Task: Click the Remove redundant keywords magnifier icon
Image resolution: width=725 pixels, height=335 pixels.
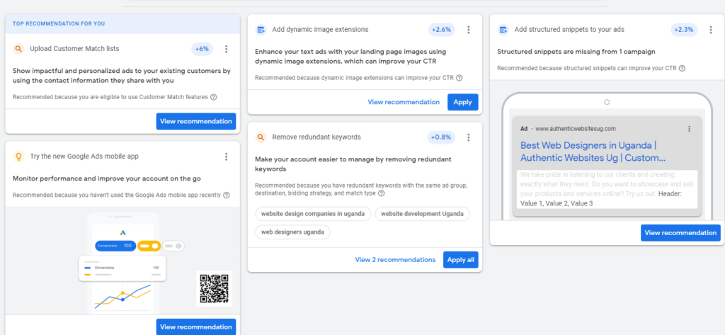Action: coord(261,137)
